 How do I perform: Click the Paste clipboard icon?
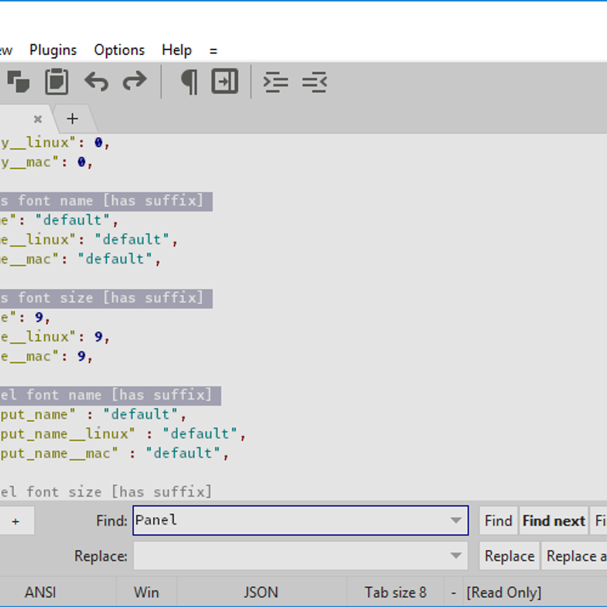coord(57,81)
